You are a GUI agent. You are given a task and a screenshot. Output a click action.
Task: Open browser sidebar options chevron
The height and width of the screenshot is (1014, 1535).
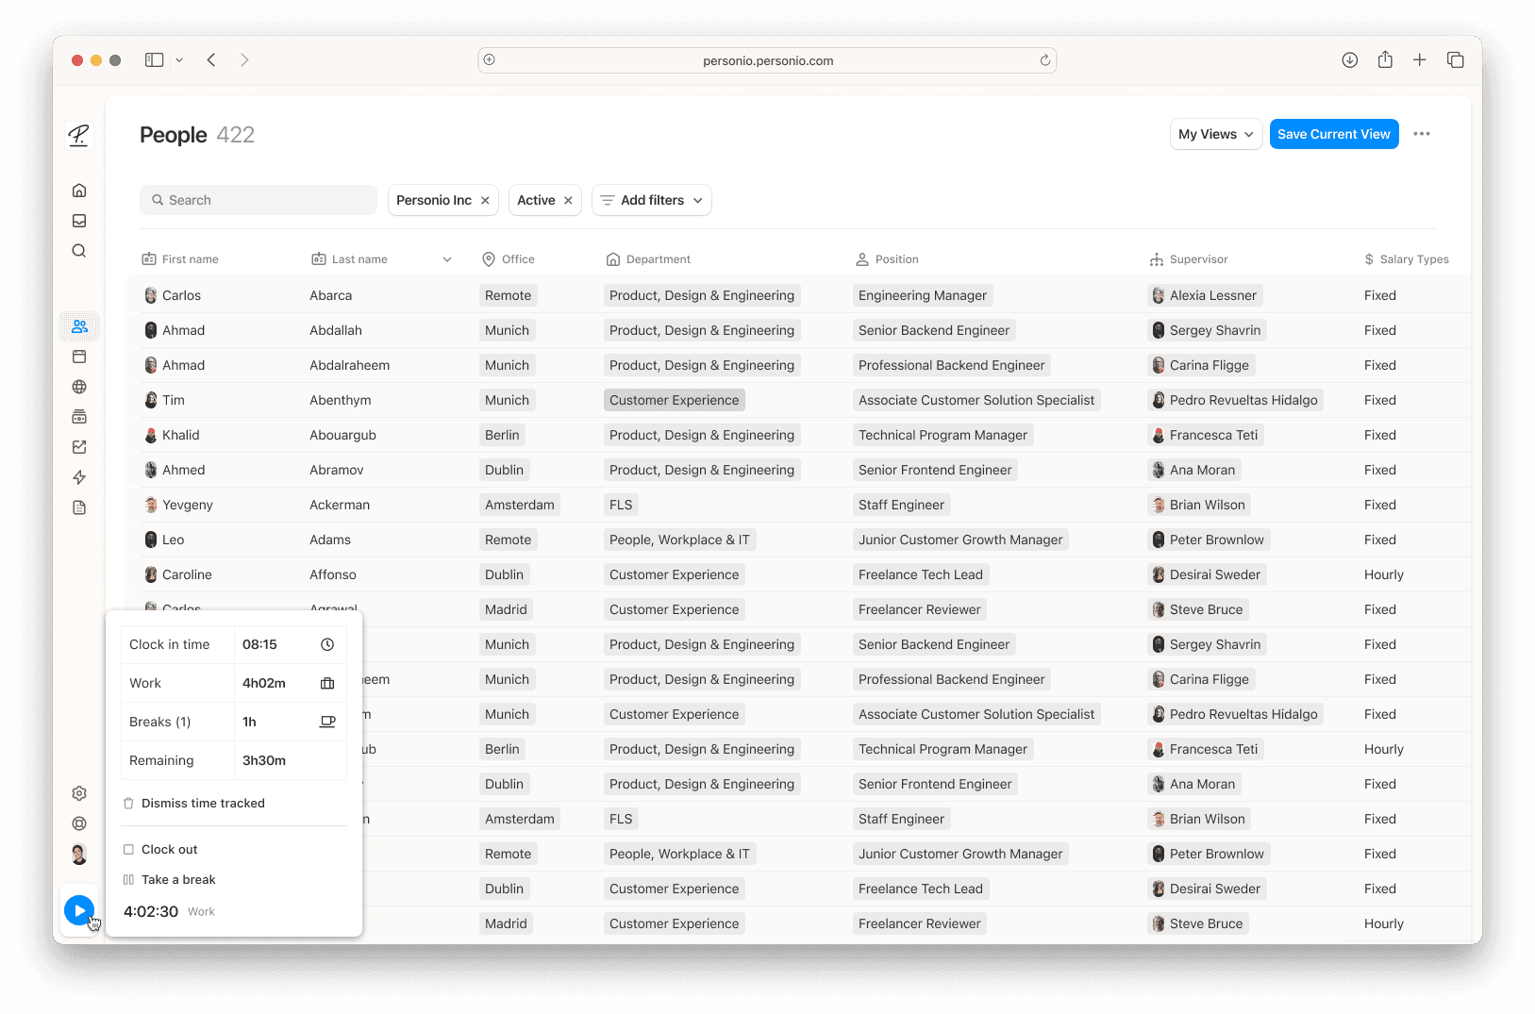[179, 59]
